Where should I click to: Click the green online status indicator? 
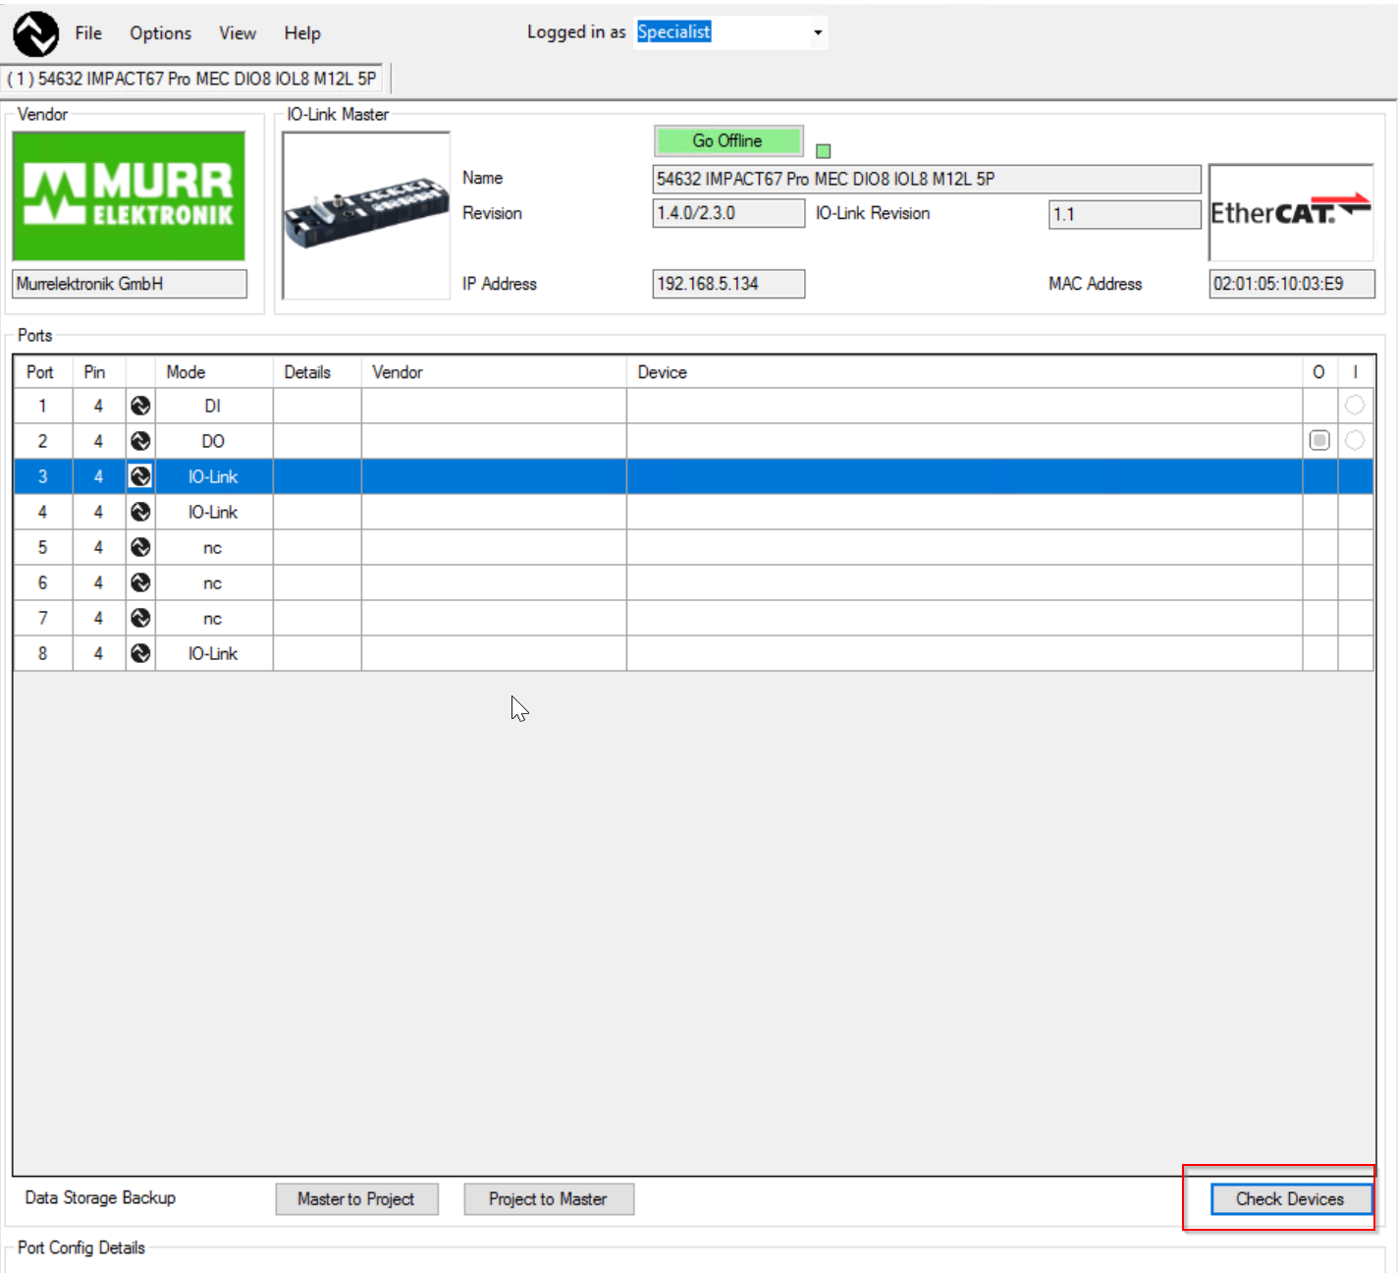pyautogui.click(x=824, y=151)
